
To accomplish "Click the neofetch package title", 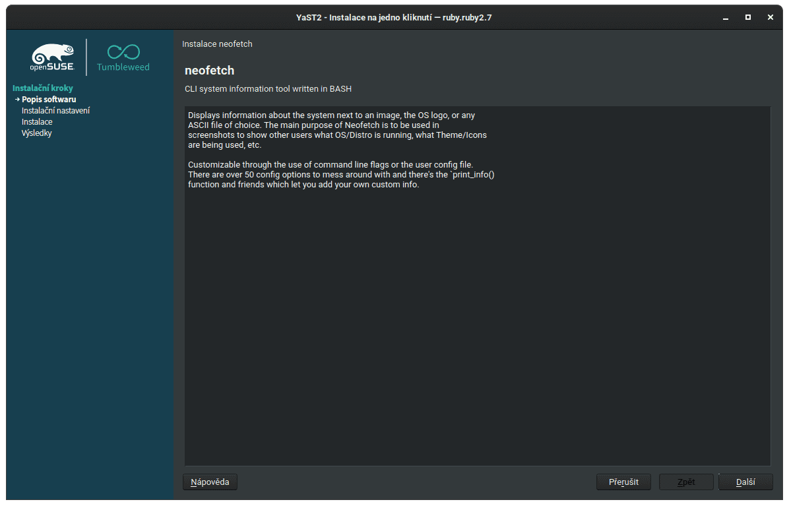I will pos(209,70).
